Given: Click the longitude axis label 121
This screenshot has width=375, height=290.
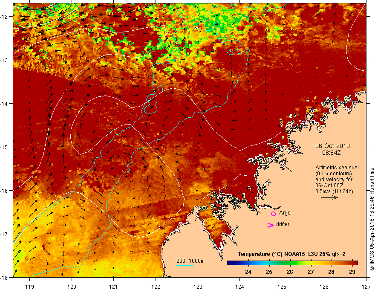Looking at the screenshot, I should [x=114, y=287].
